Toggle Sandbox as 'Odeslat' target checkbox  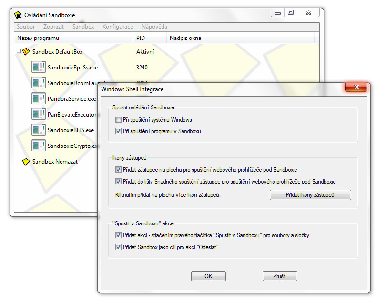pyautogui.click(x=118, y=247)
